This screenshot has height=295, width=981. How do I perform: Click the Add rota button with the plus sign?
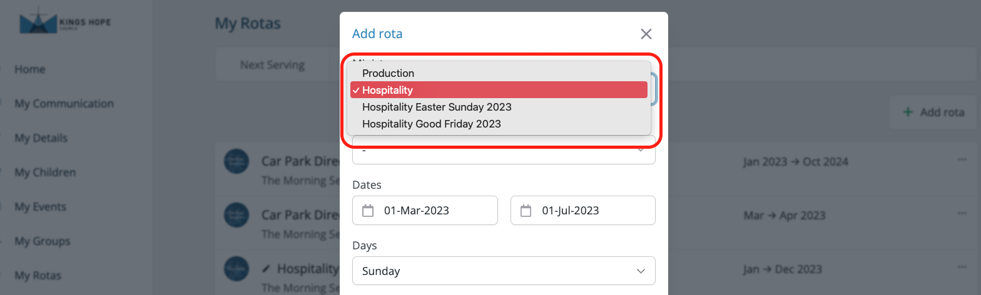coord(933,112)
